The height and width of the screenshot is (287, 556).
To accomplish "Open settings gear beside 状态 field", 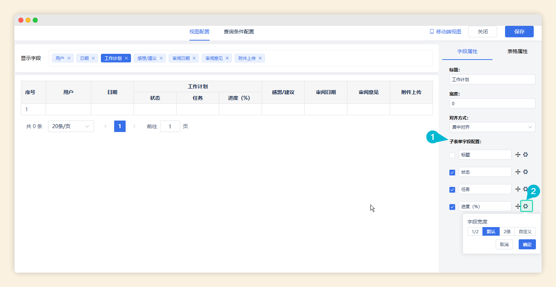I will [525, 171].
